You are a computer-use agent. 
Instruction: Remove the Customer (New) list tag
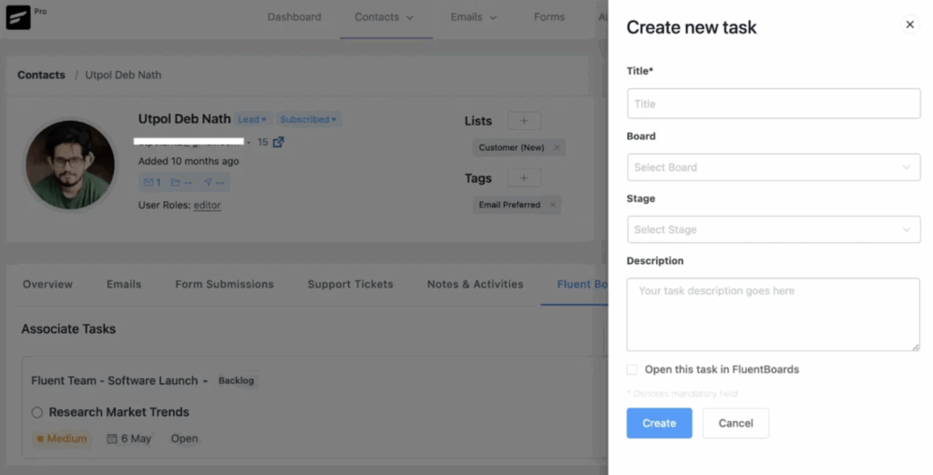coord(557,147)
